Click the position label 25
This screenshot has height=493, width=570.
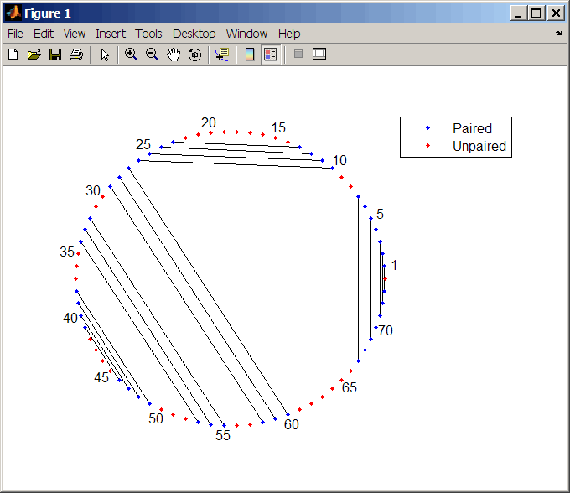143,144
